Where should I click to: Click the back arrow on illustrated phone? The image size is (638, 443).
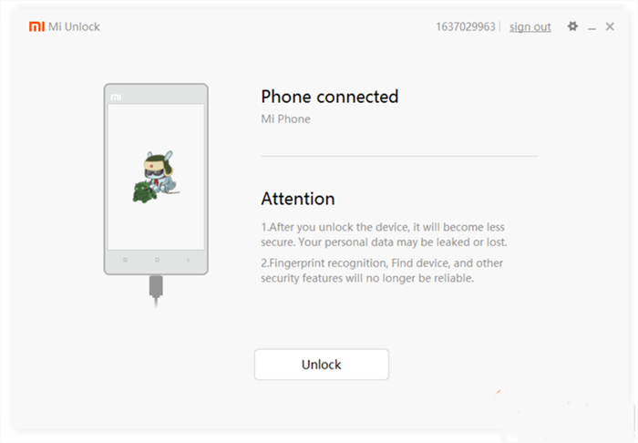click(x=188, y=260)
